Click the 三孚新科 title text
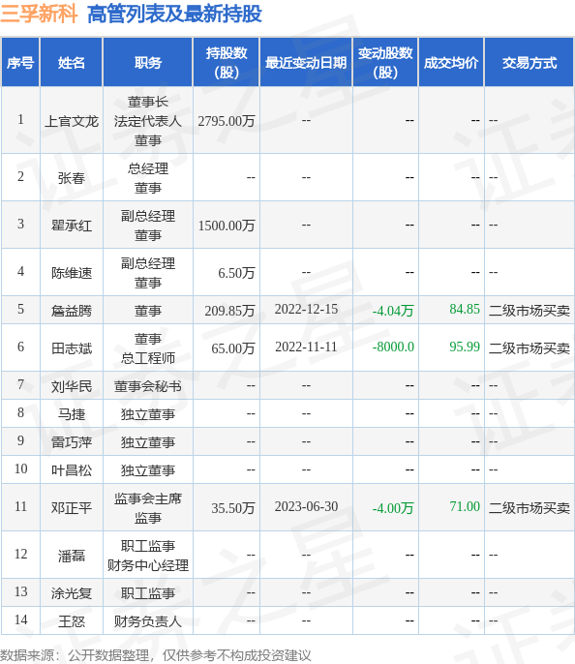 (39, 14)
